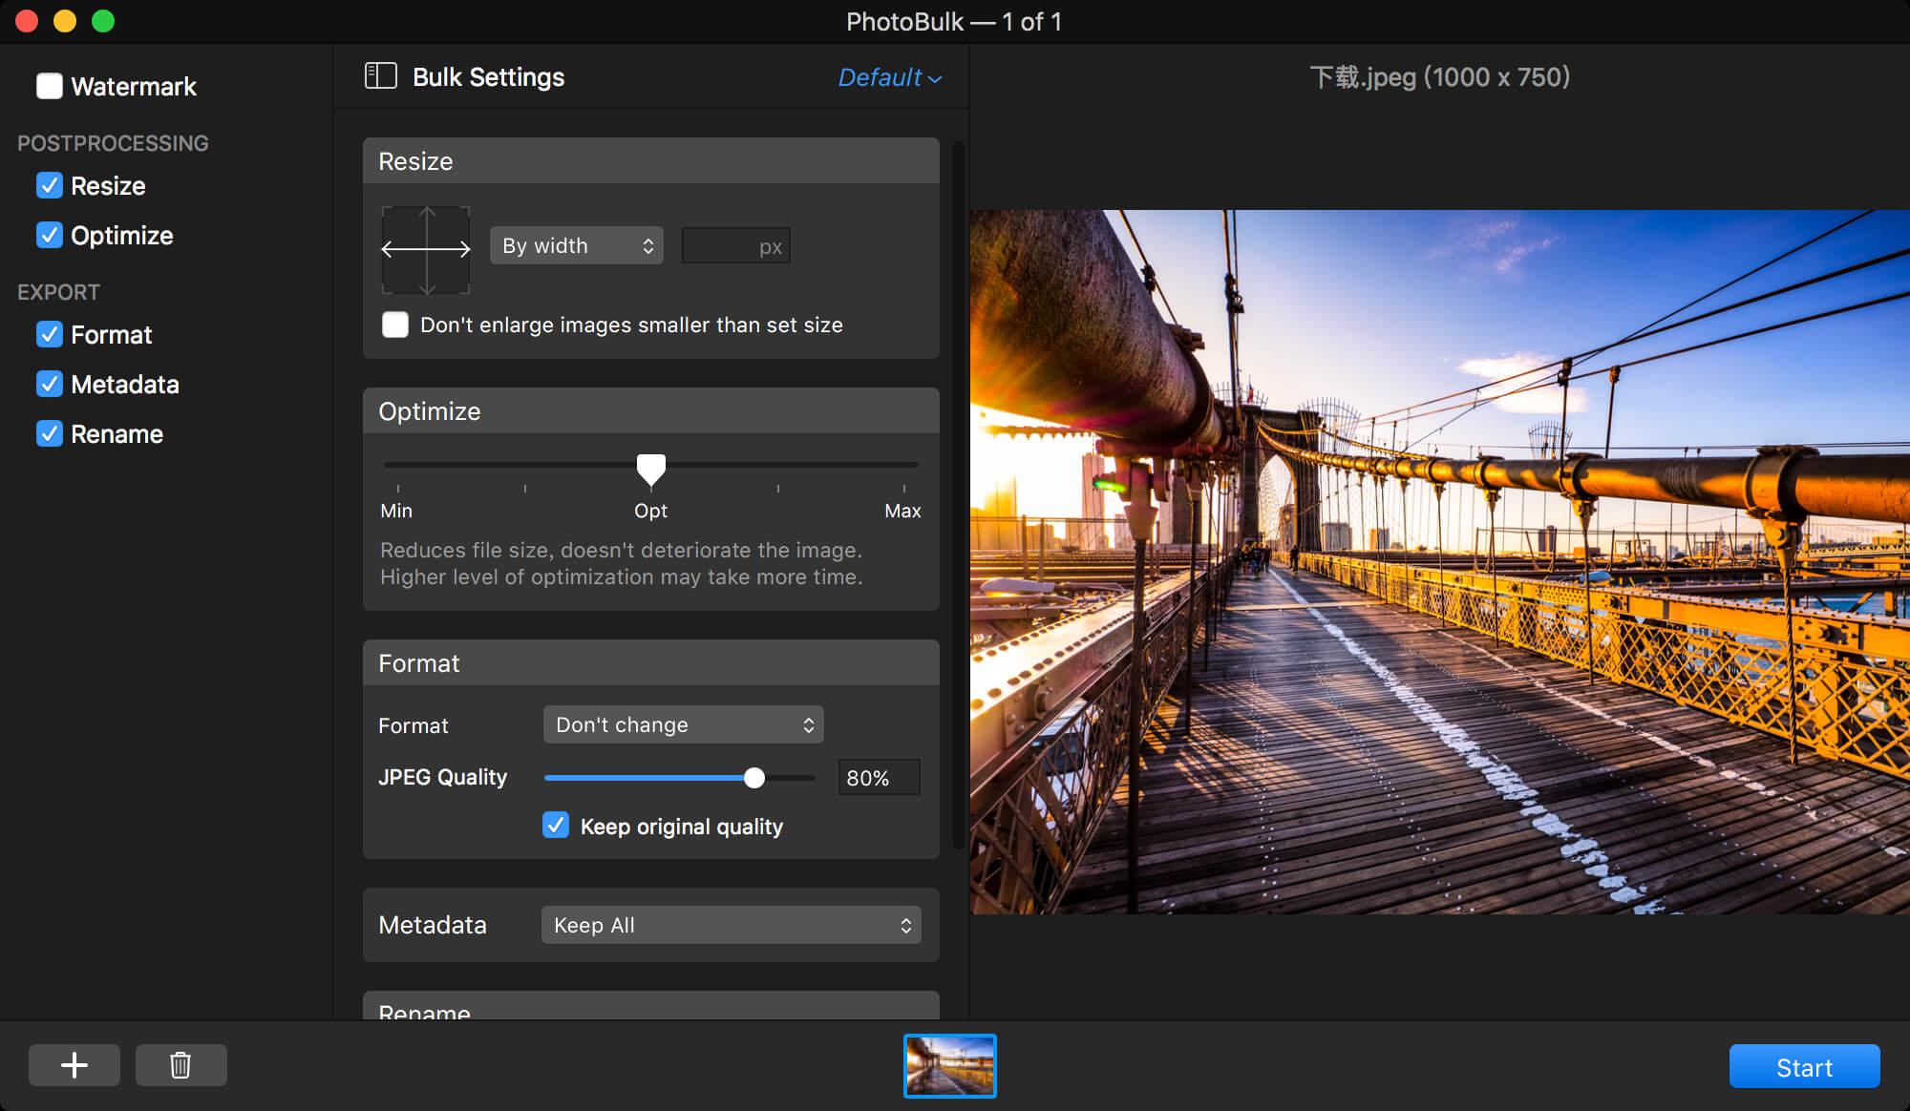Viewport: 1910px width, 1111px height.
Task: Open the resize method By width dropdown
Action: coord(577,244)
